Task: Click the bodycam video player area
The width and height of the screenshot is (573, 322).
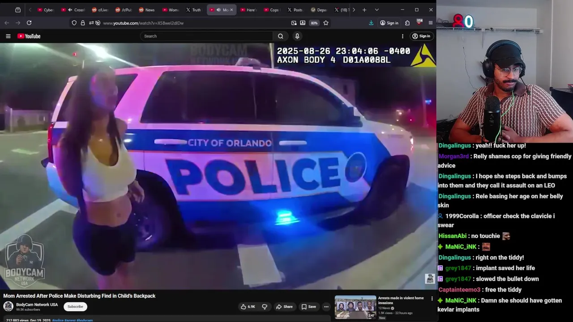Action: click(x=218, y=166)
